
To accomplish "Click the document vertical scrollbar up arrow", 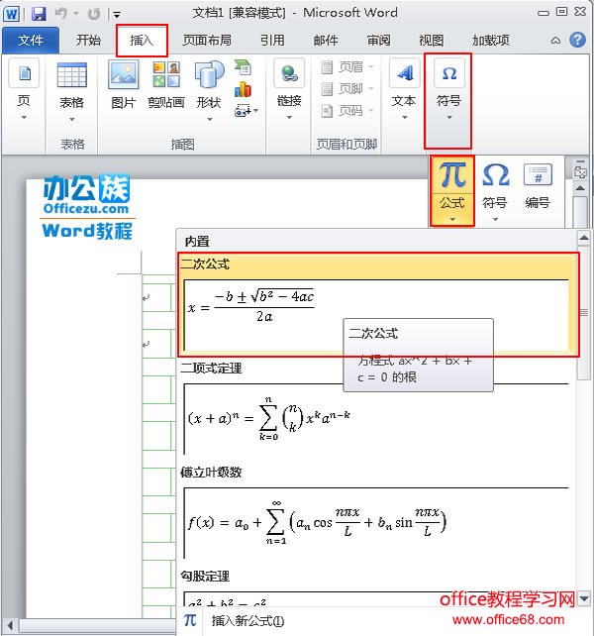I will 580,188.
